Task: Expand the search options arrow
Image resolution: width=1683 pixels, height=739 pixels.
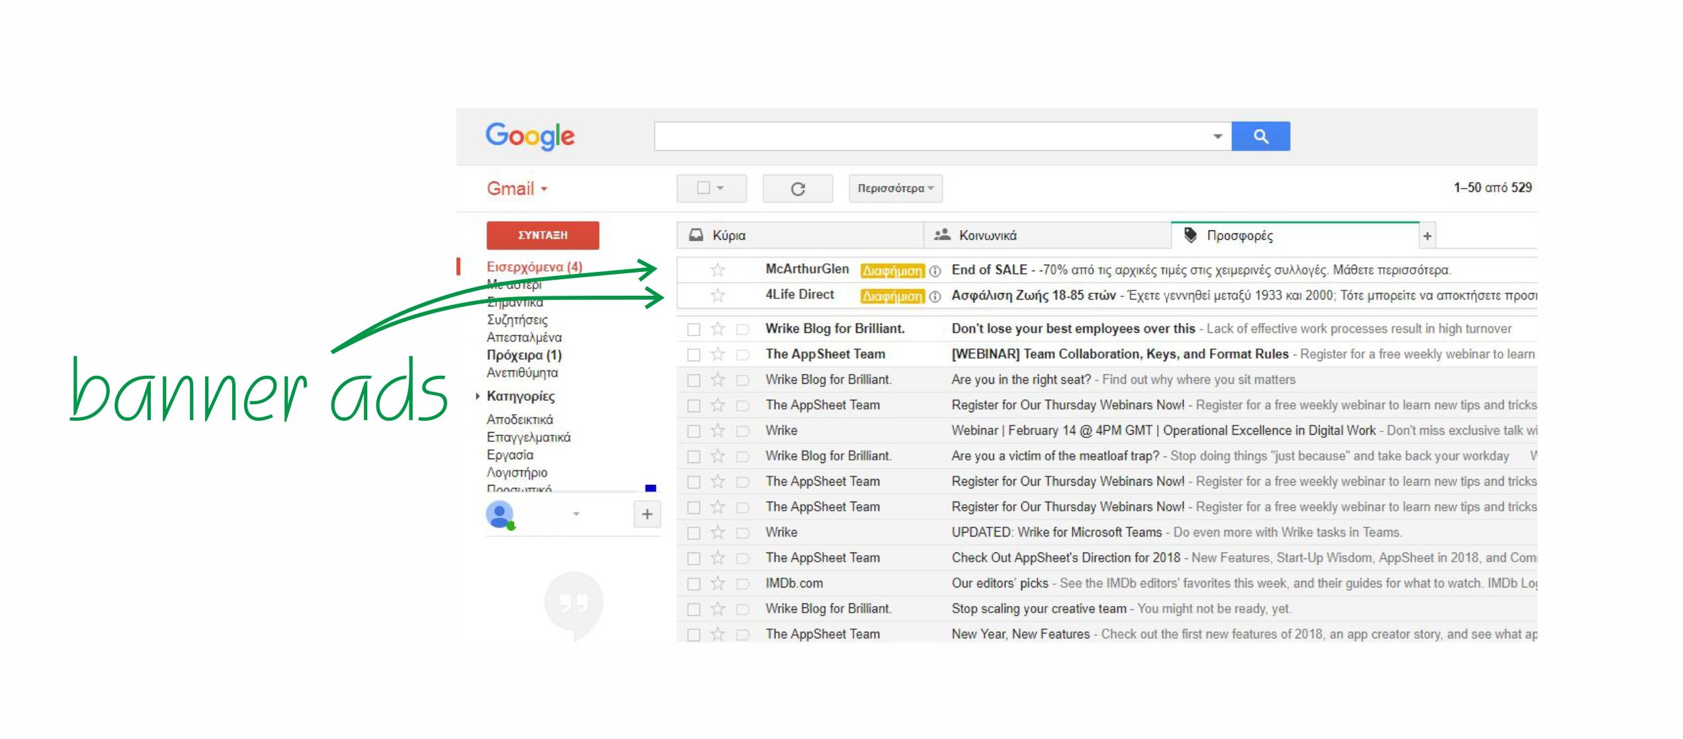Action: click(x=1218, y=136)
